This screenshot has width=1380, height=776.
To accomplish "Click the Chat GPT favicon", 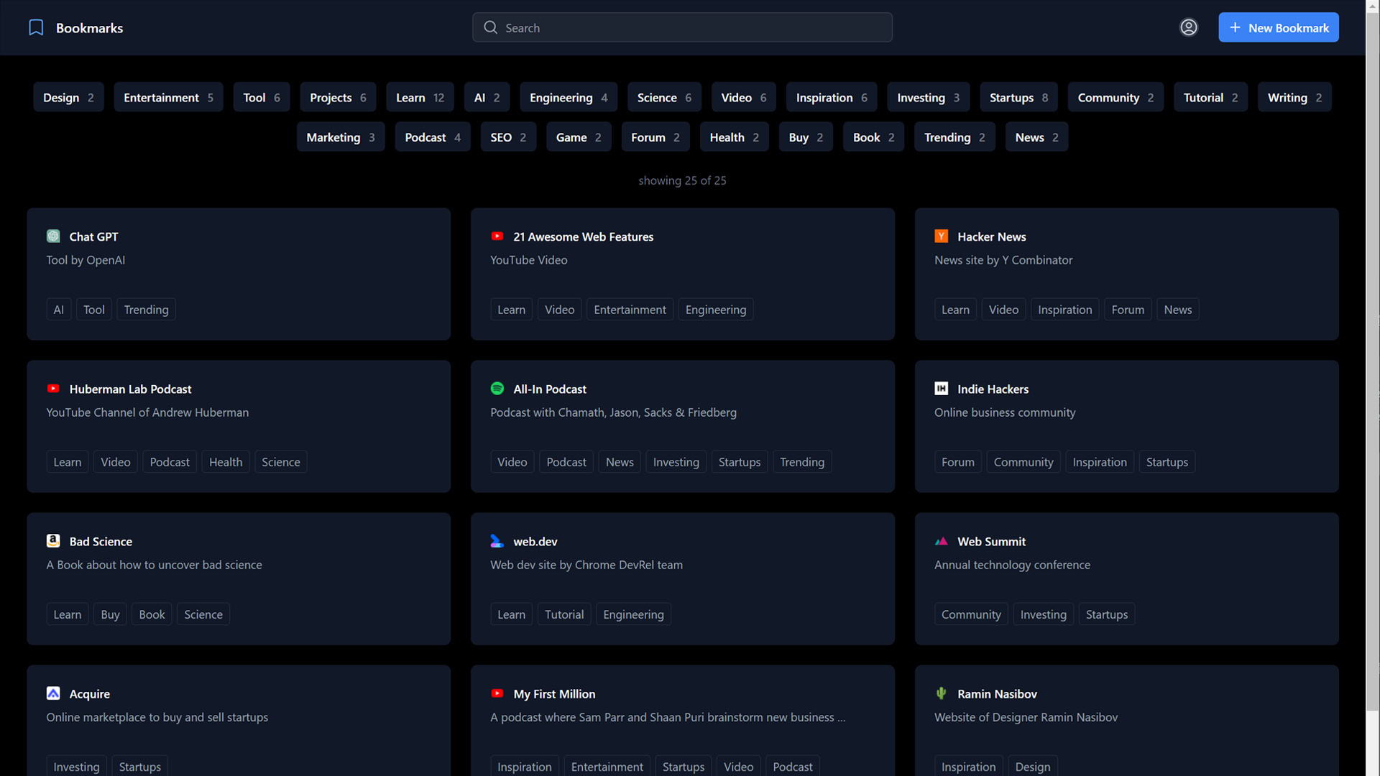I will [53, 236].
